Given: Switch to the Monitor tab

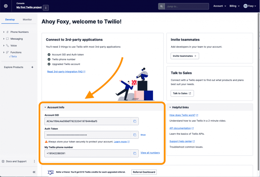Looking at the screenshot, I should coord(27,20).
